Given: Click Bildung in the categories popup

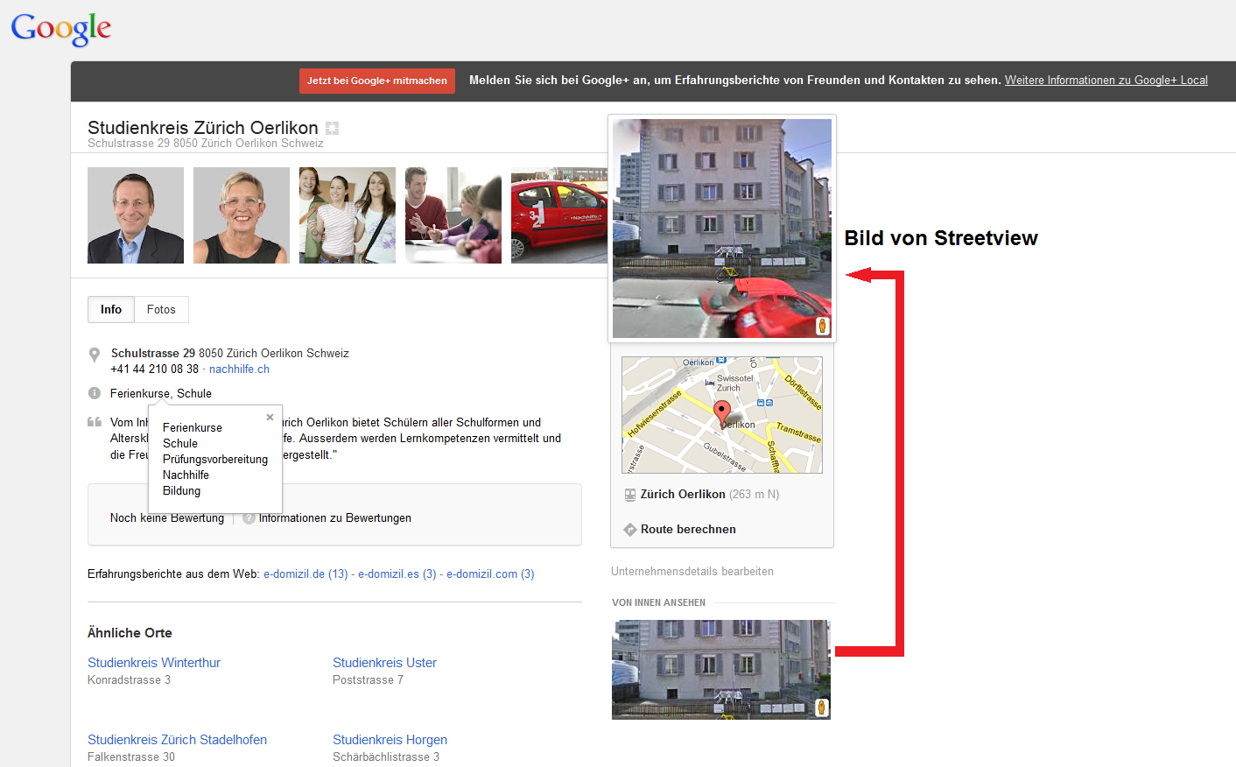Looking at the screenshot, I should (x=181, y=491).
